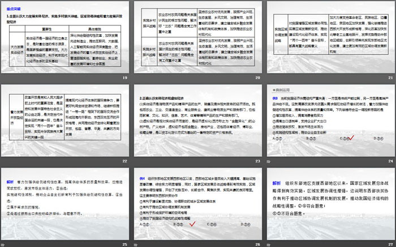This screenshot has width=396, height=247.
Task: Click slide number 23 label
Action: (257, 161)
